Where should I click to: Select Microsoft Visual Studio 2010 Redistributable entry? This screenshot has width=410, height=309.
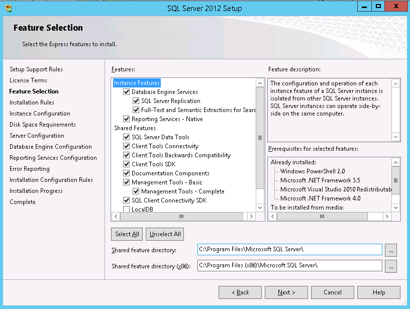[x=336, y=189]
